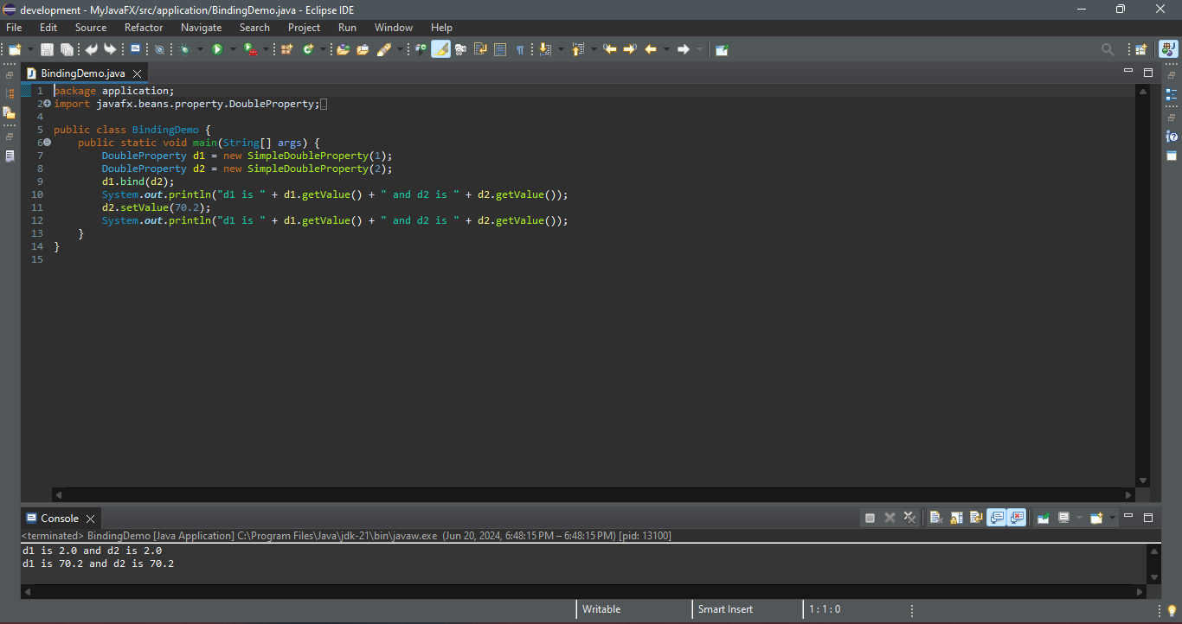Click the Debug bug icon
The image size is (1182, 624).
(x=184, y=50)
